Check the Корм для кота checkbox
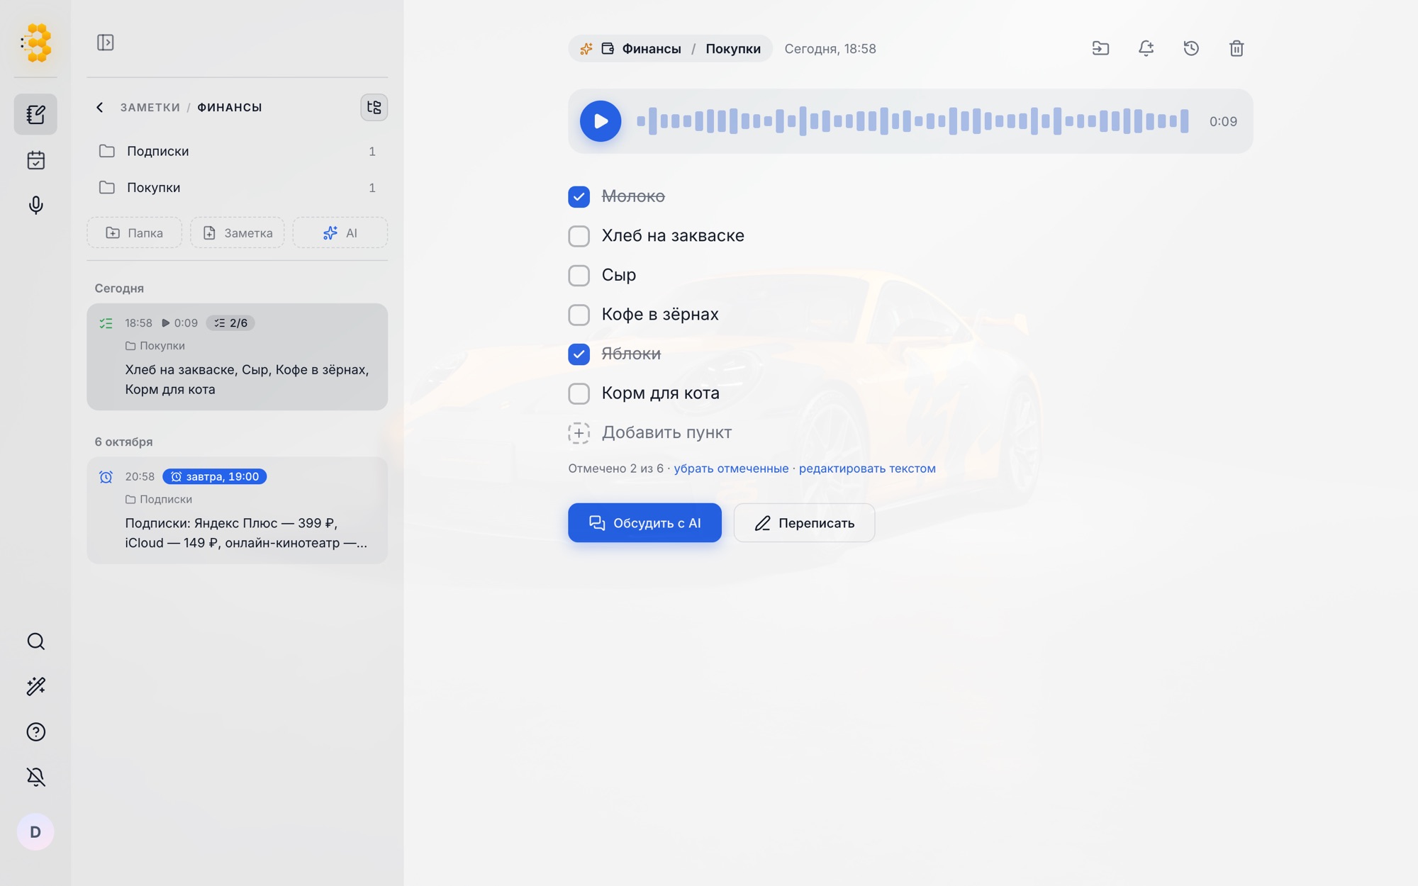The image size is (1418, 886). (579, 393)
